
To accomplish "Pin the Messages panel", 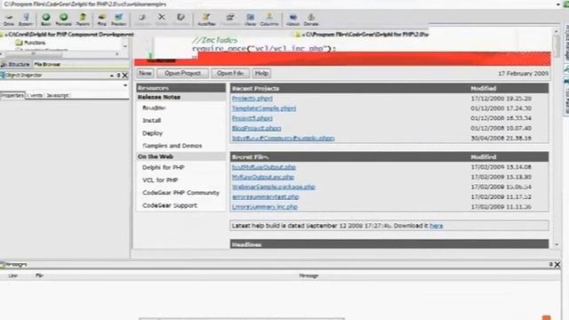I will (x=551, y=265).
